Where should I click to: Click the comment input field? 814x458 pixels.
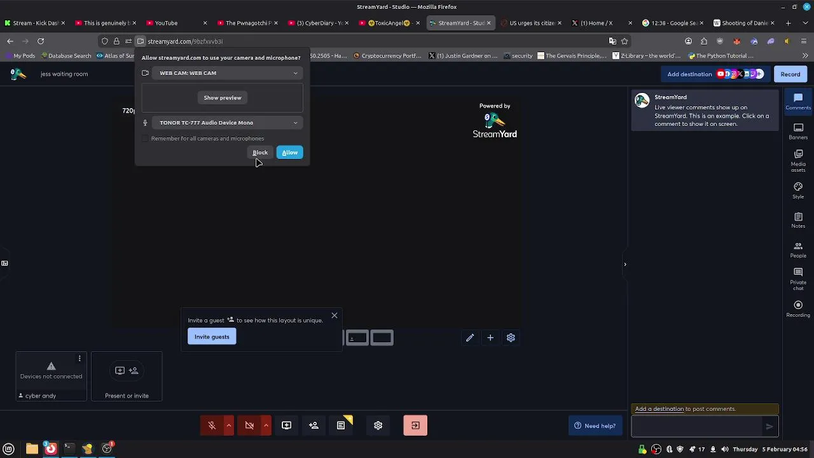pyautogui.click(x=698, y=426)
